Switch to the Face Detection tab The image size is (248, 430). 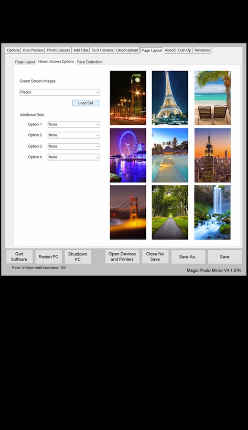[89, 62]
